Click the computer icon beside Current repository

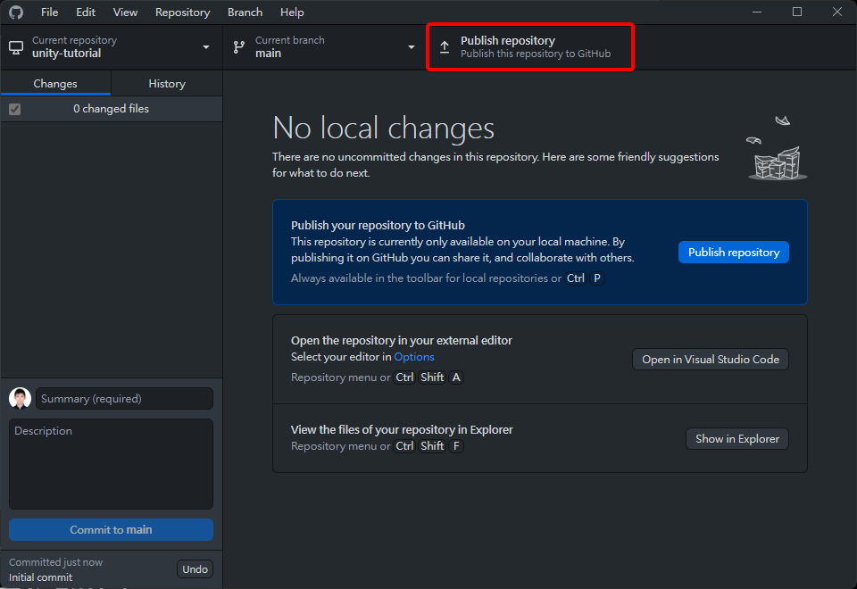tap(16, 47)
